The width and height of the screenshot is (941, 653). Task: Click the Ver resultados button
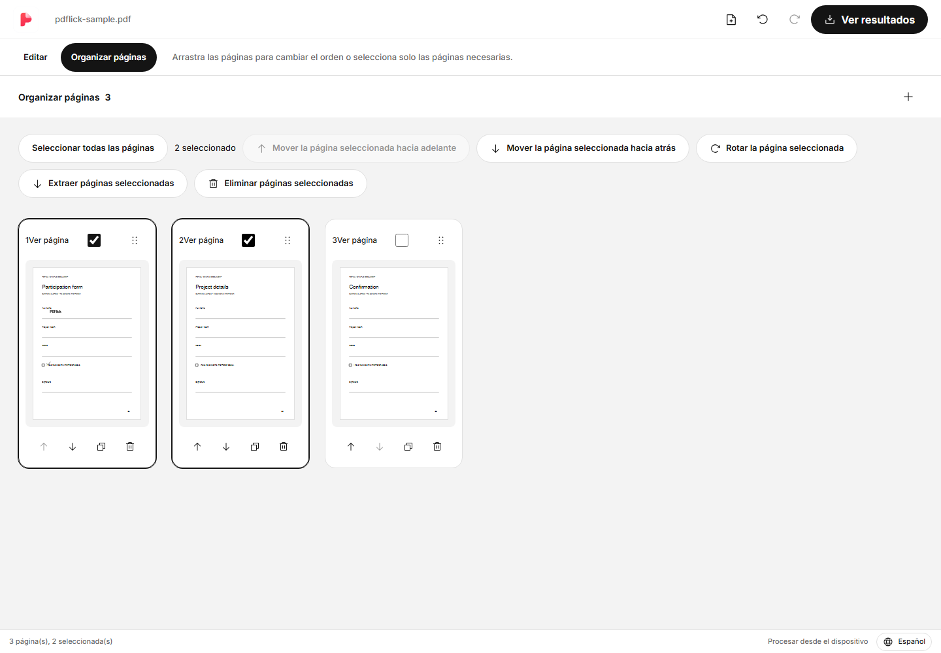click(869, 20)
